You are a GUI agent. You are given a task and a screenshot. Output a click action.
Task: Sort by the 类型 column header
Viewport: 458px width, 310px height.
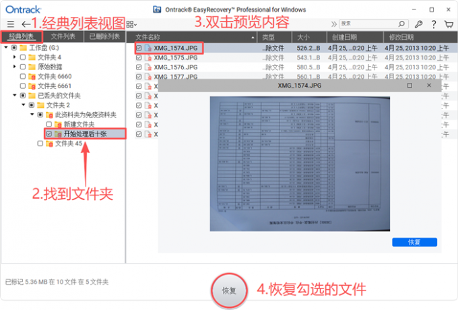[x=275, y=37]
